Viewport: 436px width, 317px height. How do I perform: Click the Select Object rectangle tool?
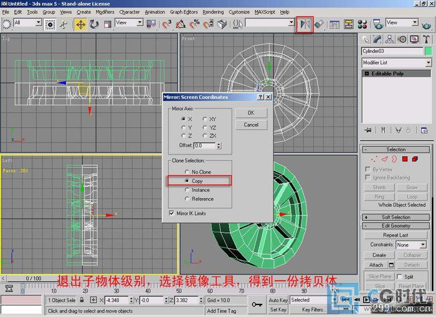[x=50, y=24]
